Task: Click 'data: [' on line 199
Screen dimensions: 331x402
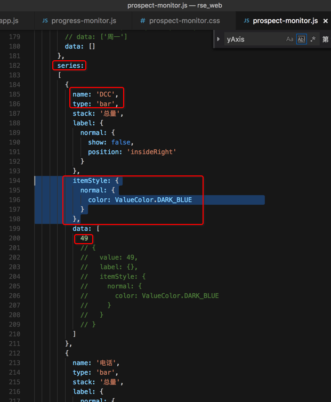Action: (x=86, y=229)
